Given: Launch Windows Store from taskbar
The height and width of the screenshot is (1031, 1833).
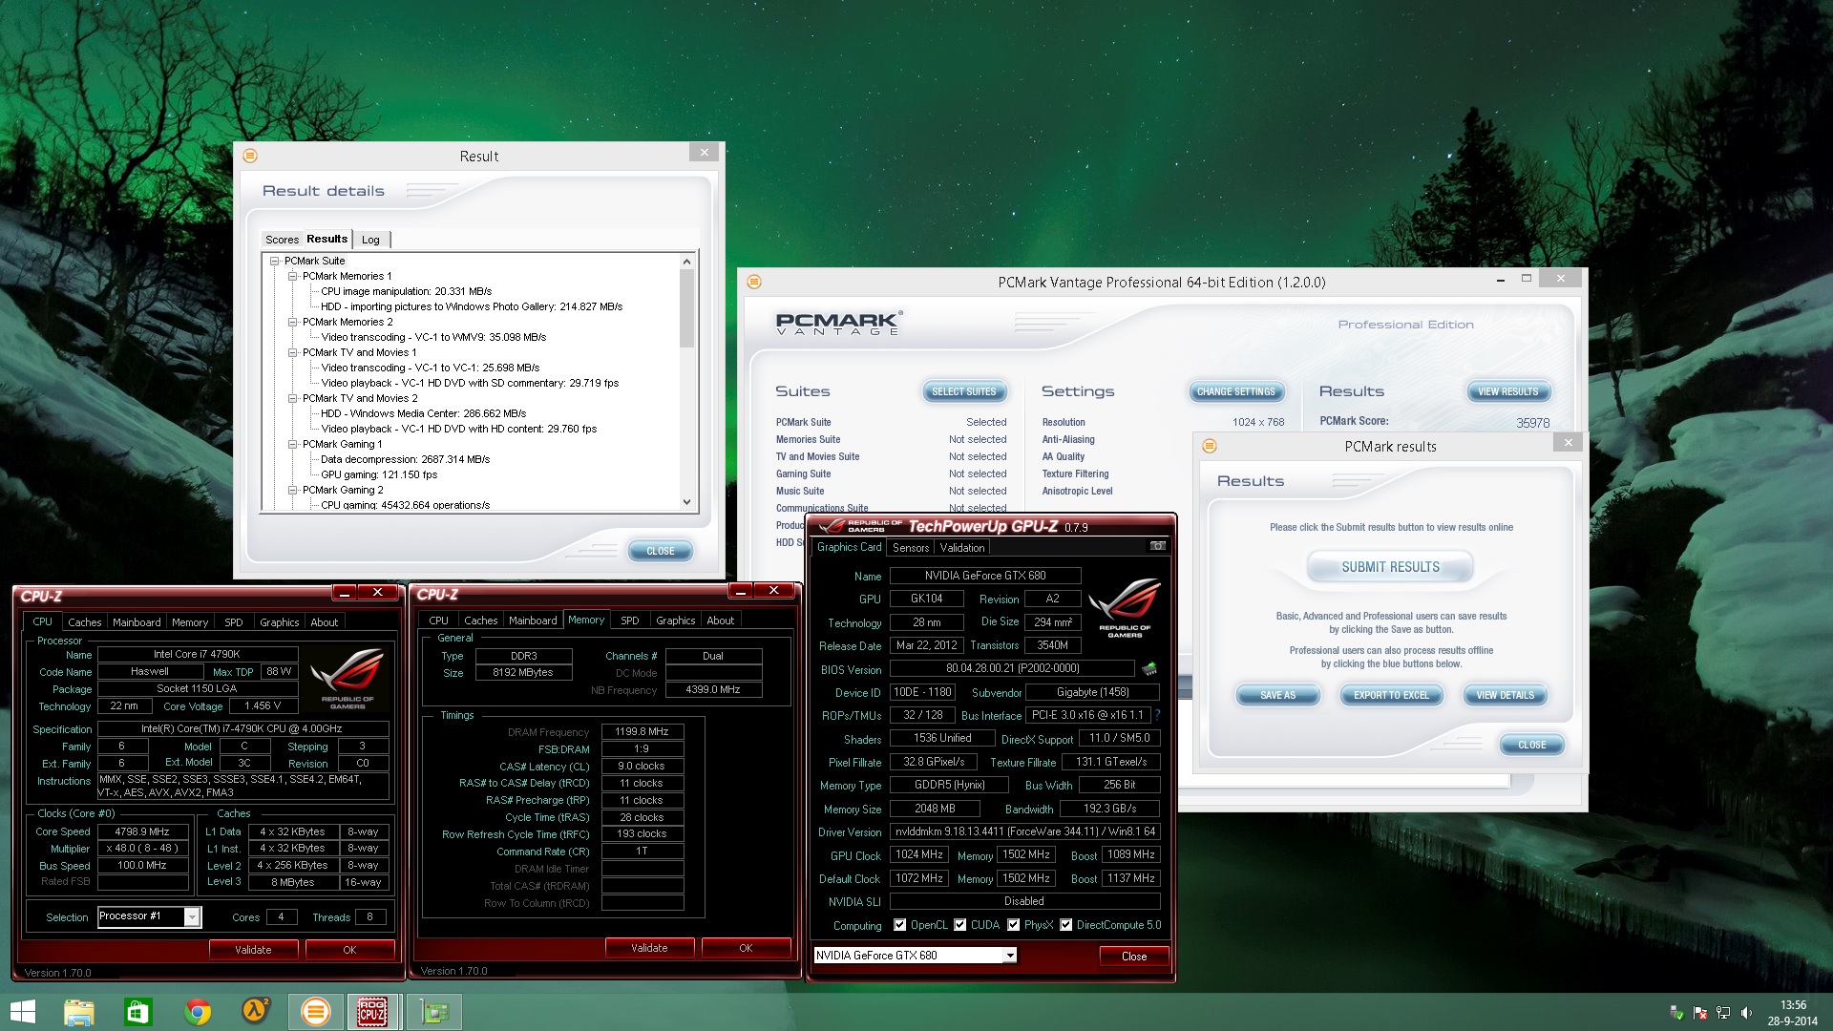Looking at the screenshot, I should [x=138, y=1011].
